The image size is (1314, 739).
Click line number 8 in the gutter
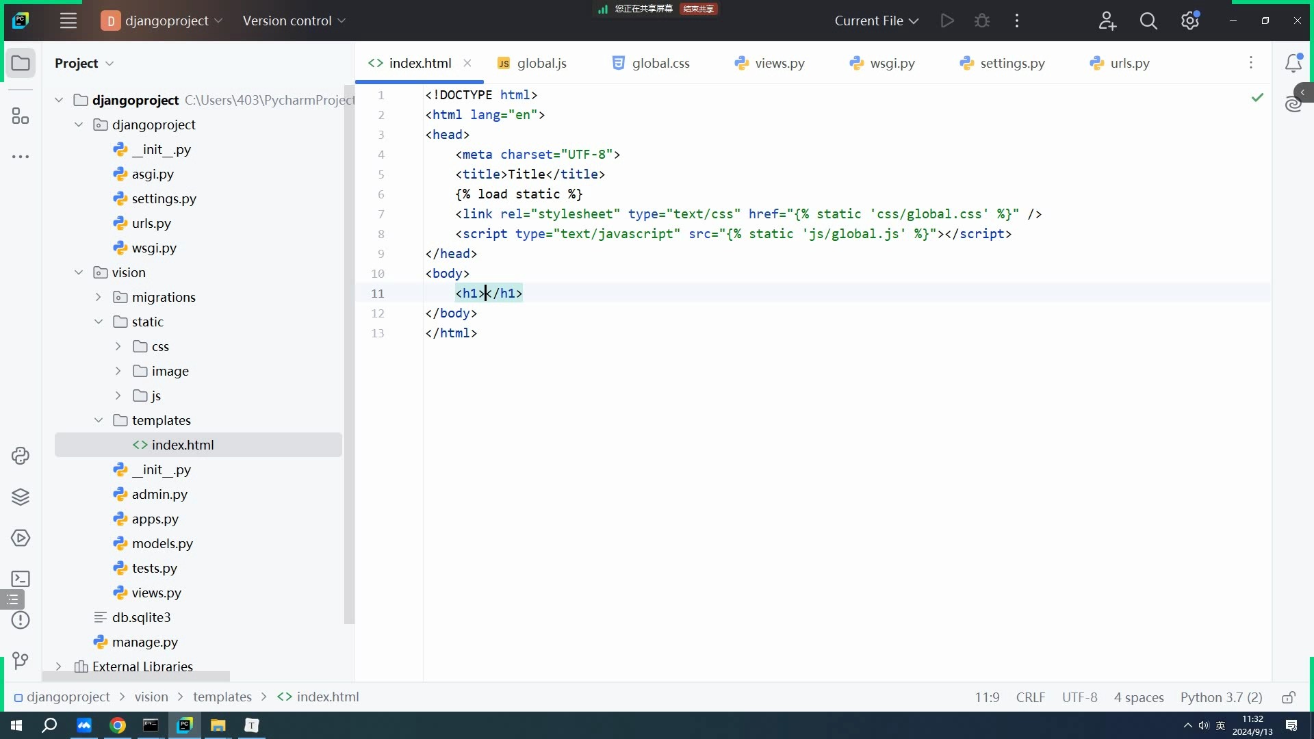[x=381, y=234]
